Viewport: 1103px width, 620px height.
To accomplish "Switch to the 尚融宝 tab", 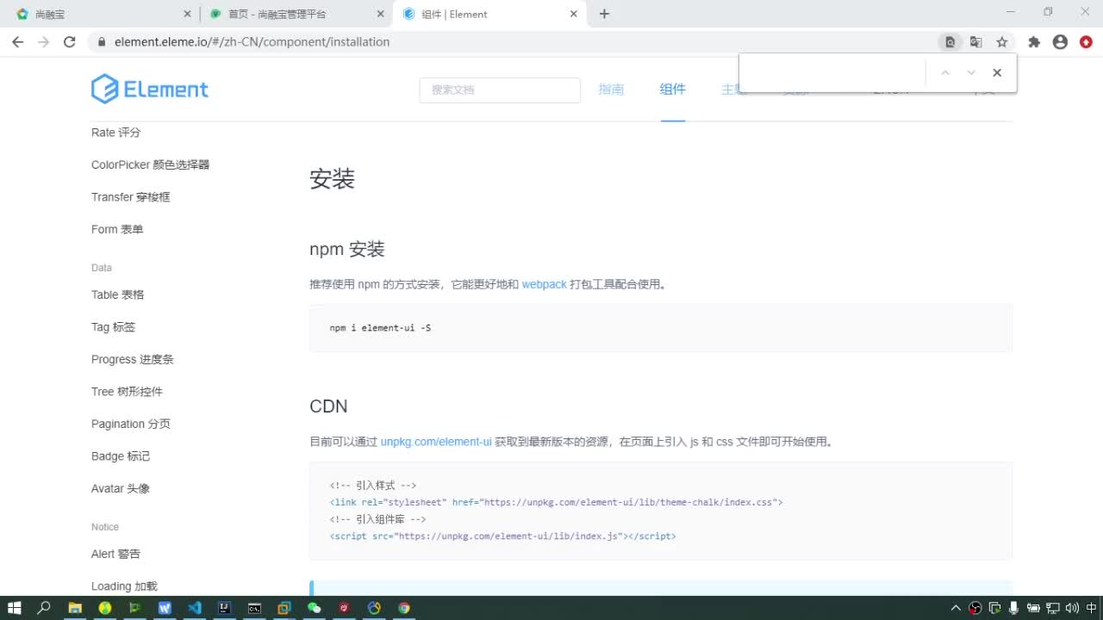I will [x=102, y=14].
